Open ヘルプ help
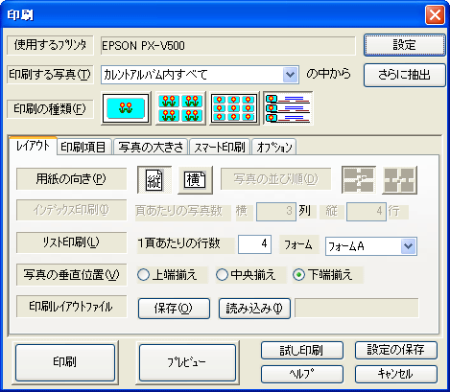Screen dimensions: 450x392 pos(302,374)
